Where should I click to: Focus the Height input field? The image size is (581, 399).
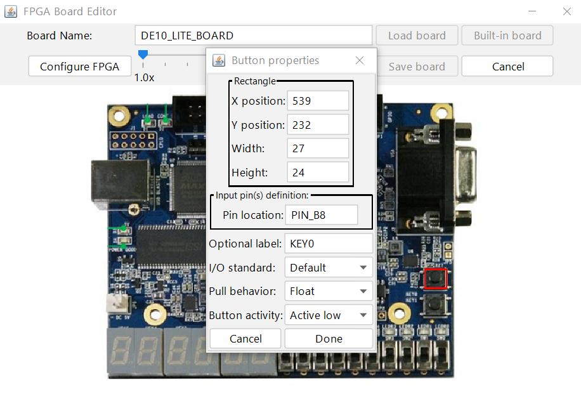[318, 173]
